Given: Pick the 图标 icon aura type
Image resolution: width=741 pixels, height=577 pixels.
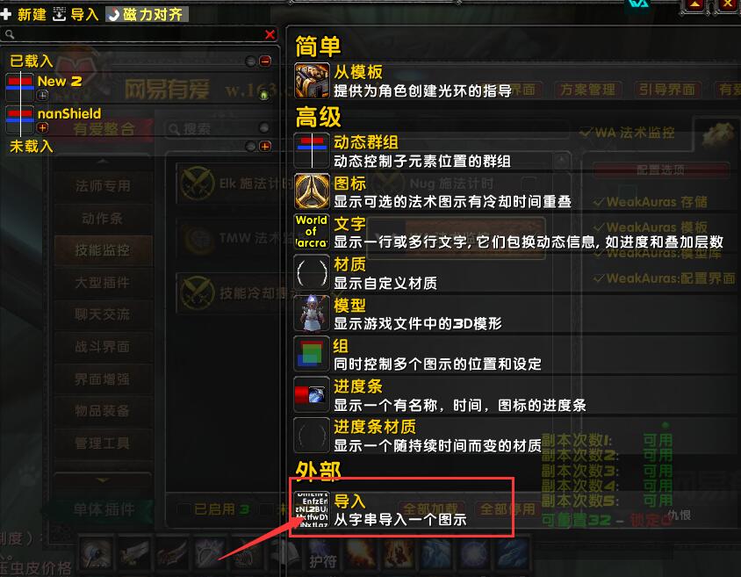Looking at the screenshot, I should (x=312, y=191).
